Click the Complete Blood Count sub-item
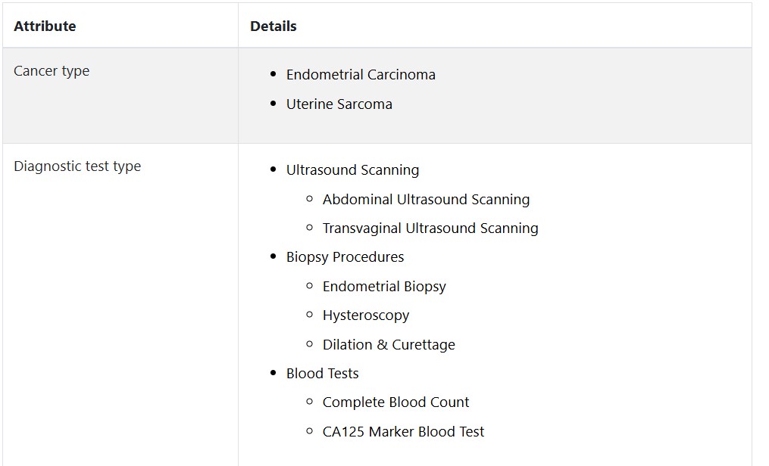 click(395, 402)
